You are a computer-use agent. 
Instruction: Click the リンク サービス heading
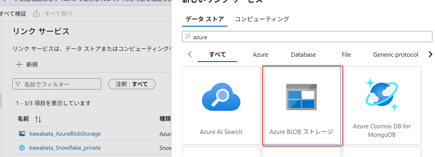coord(41,31)
